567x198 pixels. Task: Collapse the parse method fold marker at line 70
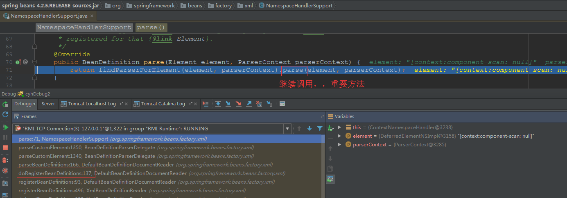click(35, 62)
